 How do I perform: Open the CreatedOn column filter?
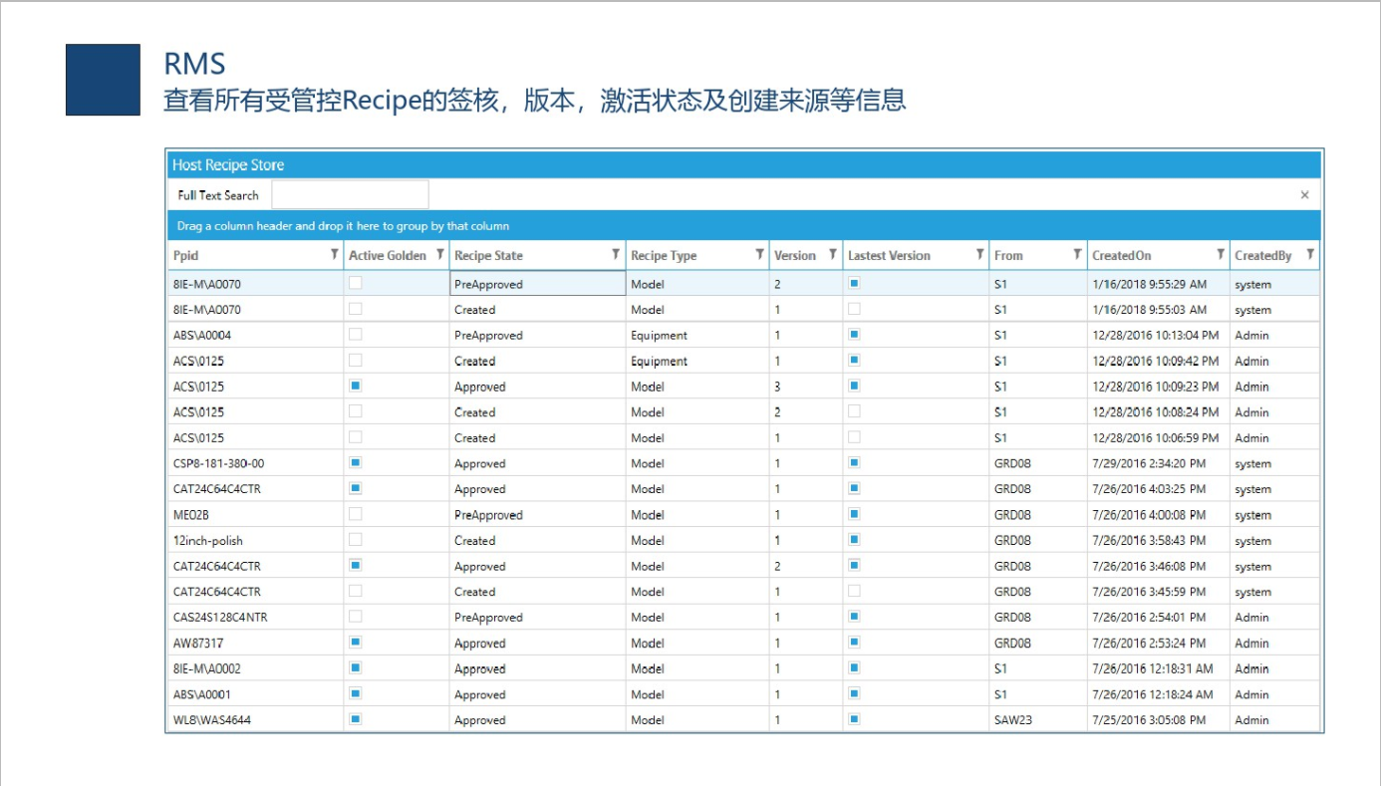tap(1221, 255)
